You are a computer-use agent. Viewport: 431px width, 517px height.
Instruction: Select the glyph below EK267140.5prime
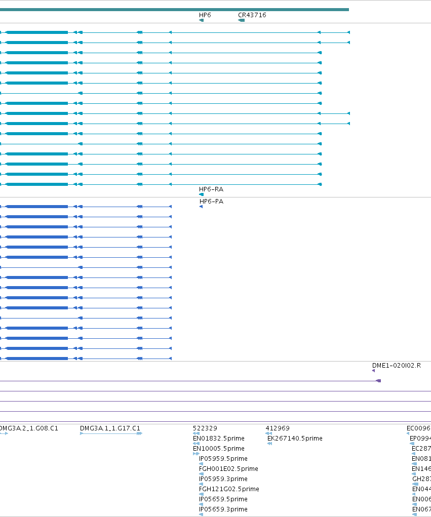pyautogui.click(x=270, y=444)
